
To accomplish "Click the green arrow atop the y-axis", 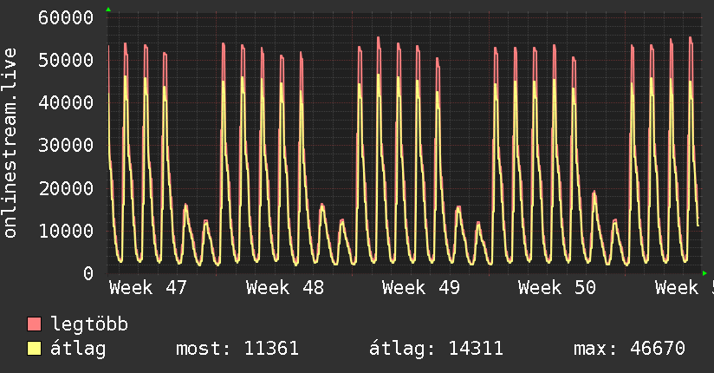I will click(x=108, y=10).
